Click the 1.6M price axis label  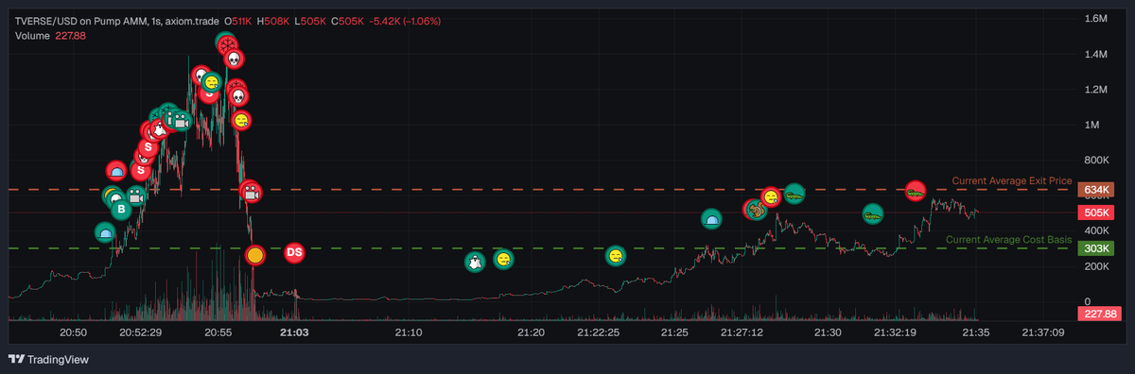pos(1096,18)
